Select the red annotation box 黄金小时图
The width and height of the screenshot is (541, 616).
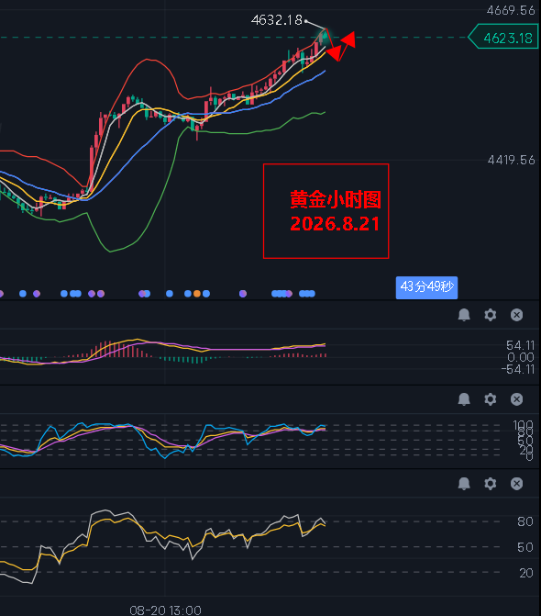click(x=326, y=211)
